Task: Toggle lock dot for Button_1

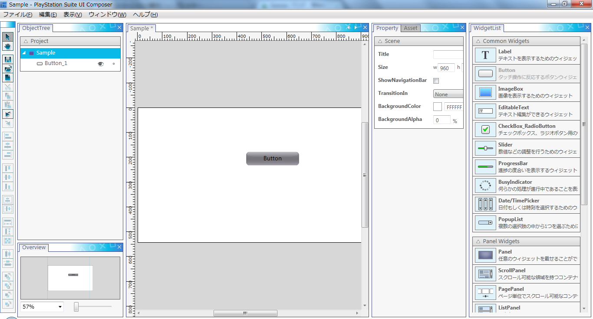Action: [114, 64]
